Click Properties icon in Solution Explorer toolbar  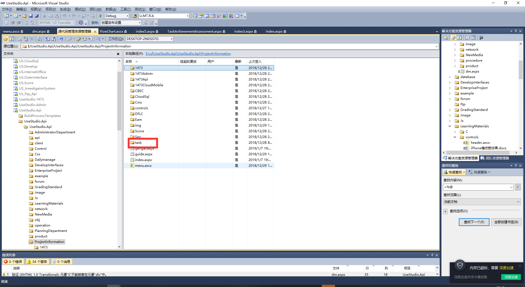[445, 38]
